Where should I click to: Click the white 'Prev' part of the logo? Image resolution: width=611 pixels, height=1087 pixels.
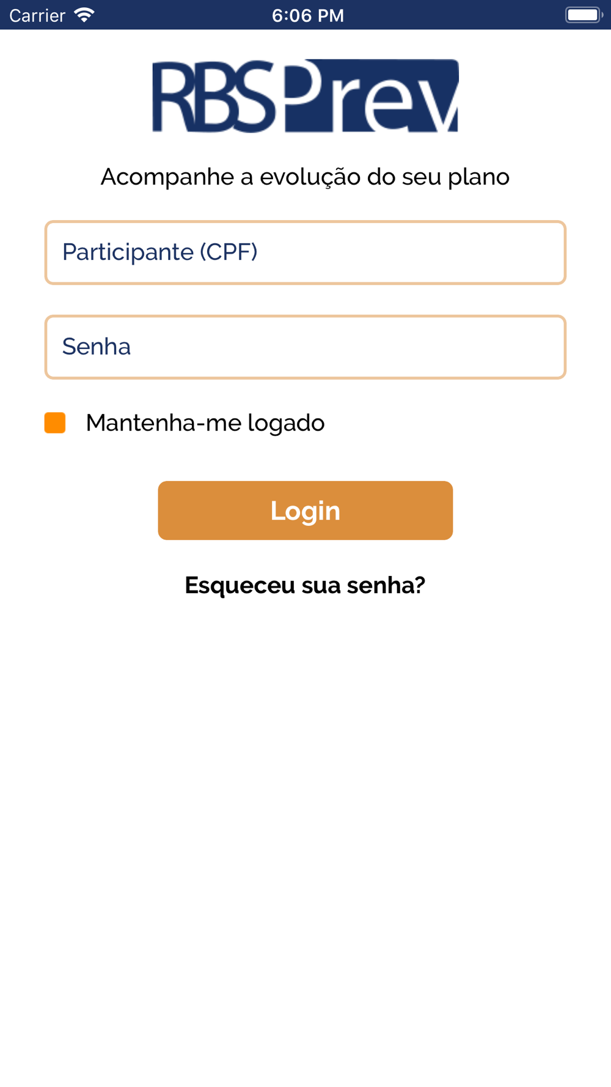(x=371, y=96)
